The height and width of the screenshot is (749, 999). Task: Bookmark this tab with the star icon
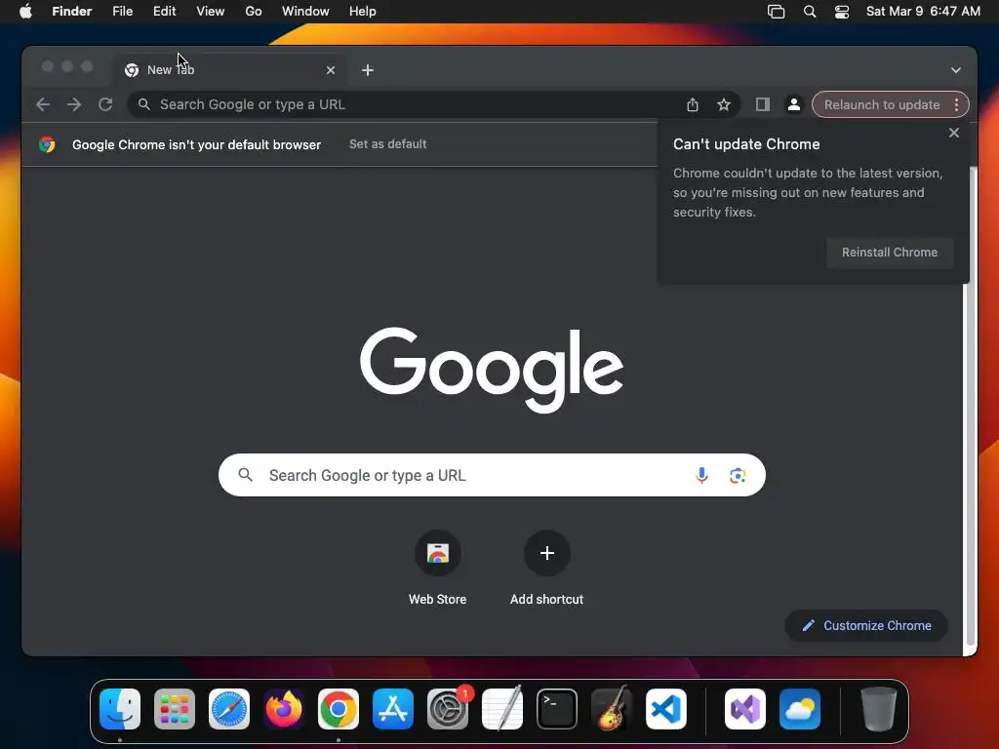[724, 104]
